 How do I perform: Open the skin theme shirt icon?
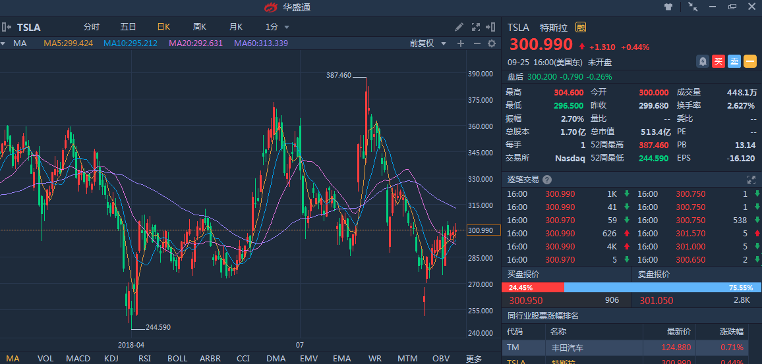[x=668, y=7]
